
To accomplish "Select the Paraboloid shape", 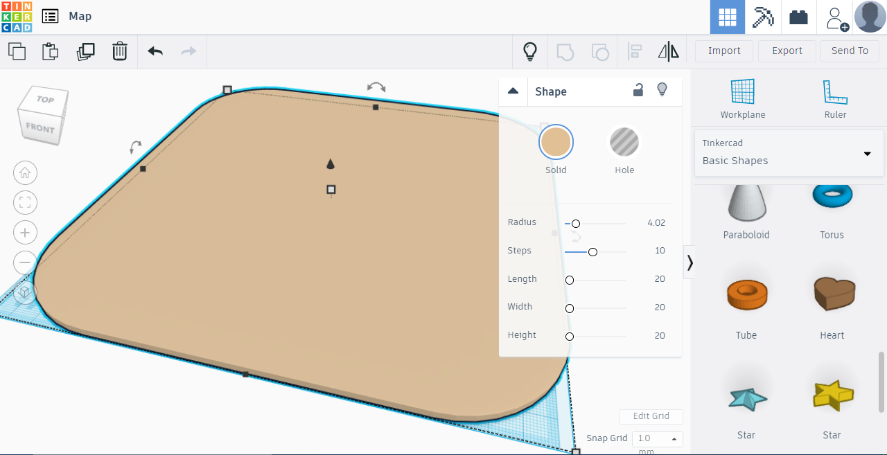I will (x=746, y=211).
